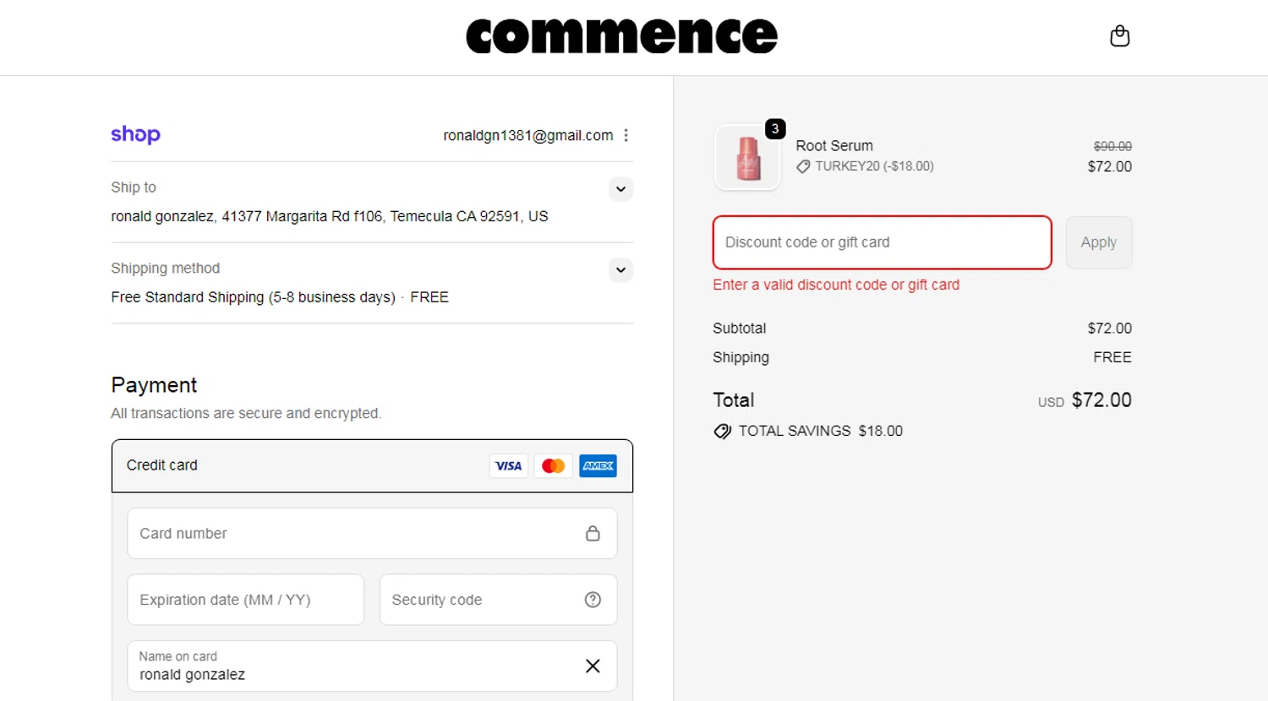Click the TOTAL SAVINGS $18.00 text
The image size is (1268, 701).
820,431
